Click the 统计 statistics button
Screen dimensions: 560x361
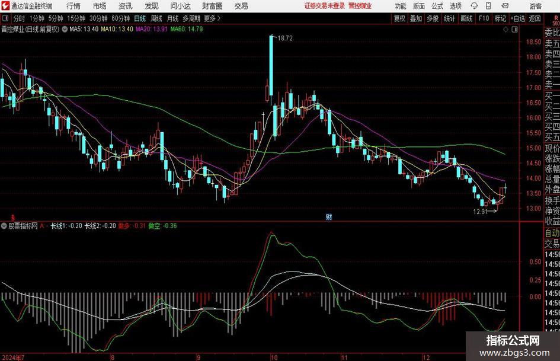click(450, 18)
